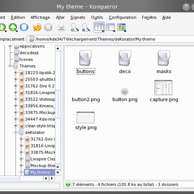Click the sidebar horizontal scroll right arrow
This screenshot has height=194, width=194.
tap(52, 178)
